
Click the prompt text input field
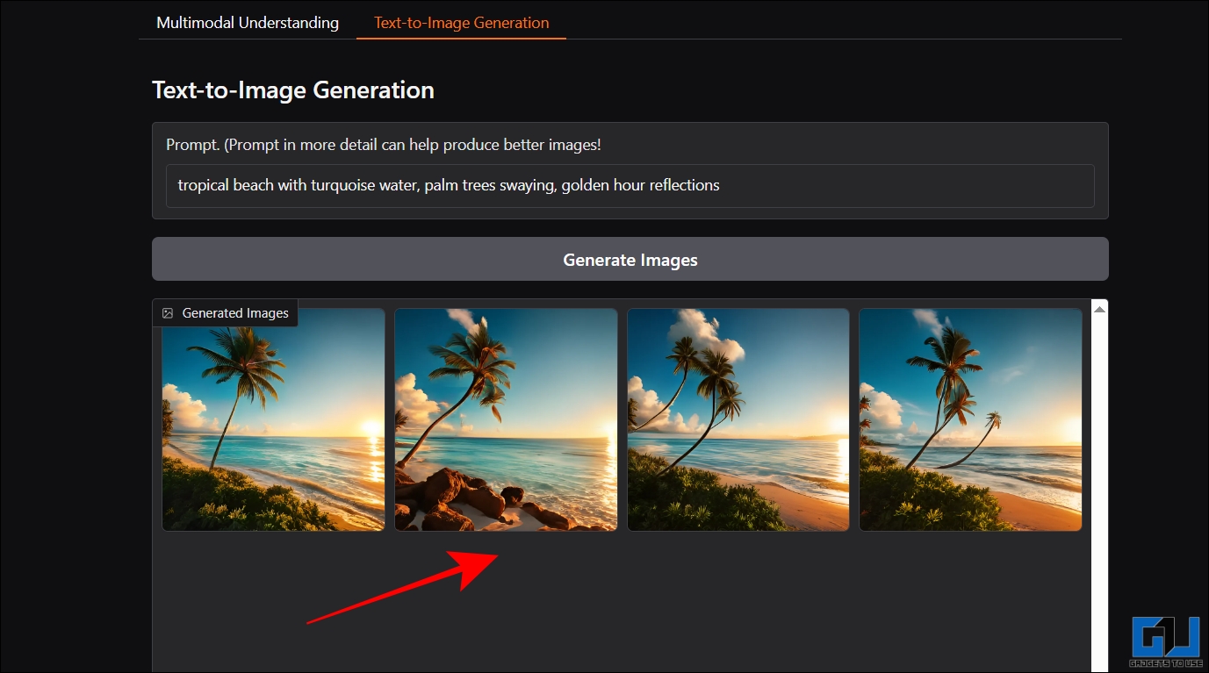[x=630, y=185]
